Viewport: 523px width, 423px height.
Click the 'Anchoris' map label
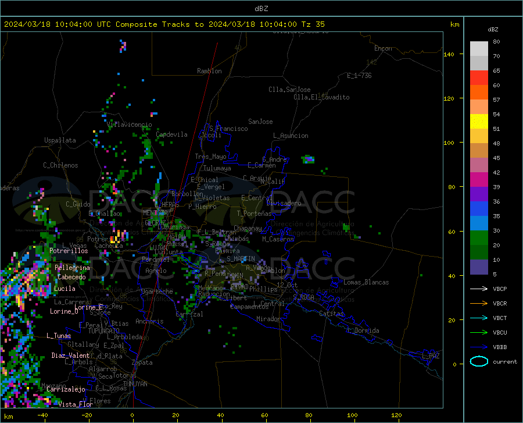click(149, 321)
